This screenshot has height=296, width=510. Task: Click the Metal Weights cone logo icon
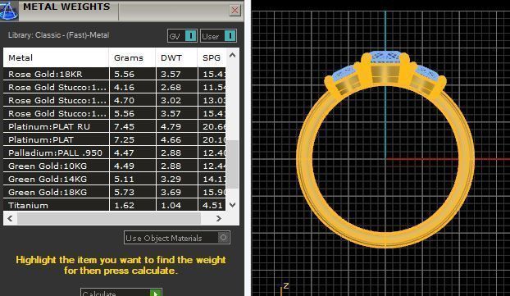[x=9, y=11]
